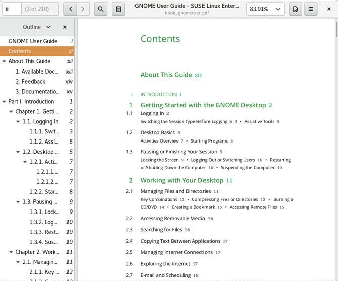Select 1.2.2. Star... outline entry
The height and width of the screenshot is (281, 338).
(x=37, y=192)
